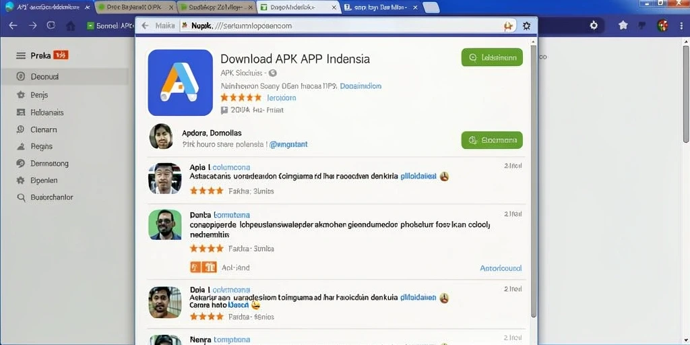Click the Apia reviewer avatar

(164, 178)
